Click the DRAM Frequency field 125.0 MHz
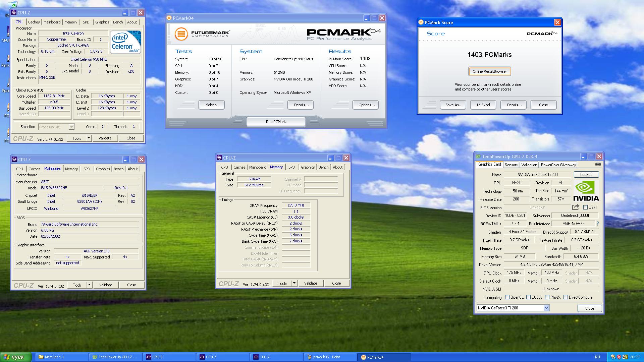This screenshot has width=644, height=362. tap(296, 205)
